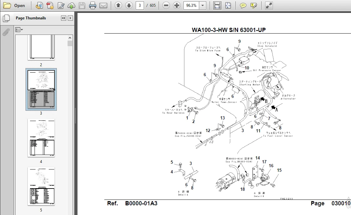Click the Create PDF icon
The height and width of the screenshot is (215, 351).
click(50, 5)
